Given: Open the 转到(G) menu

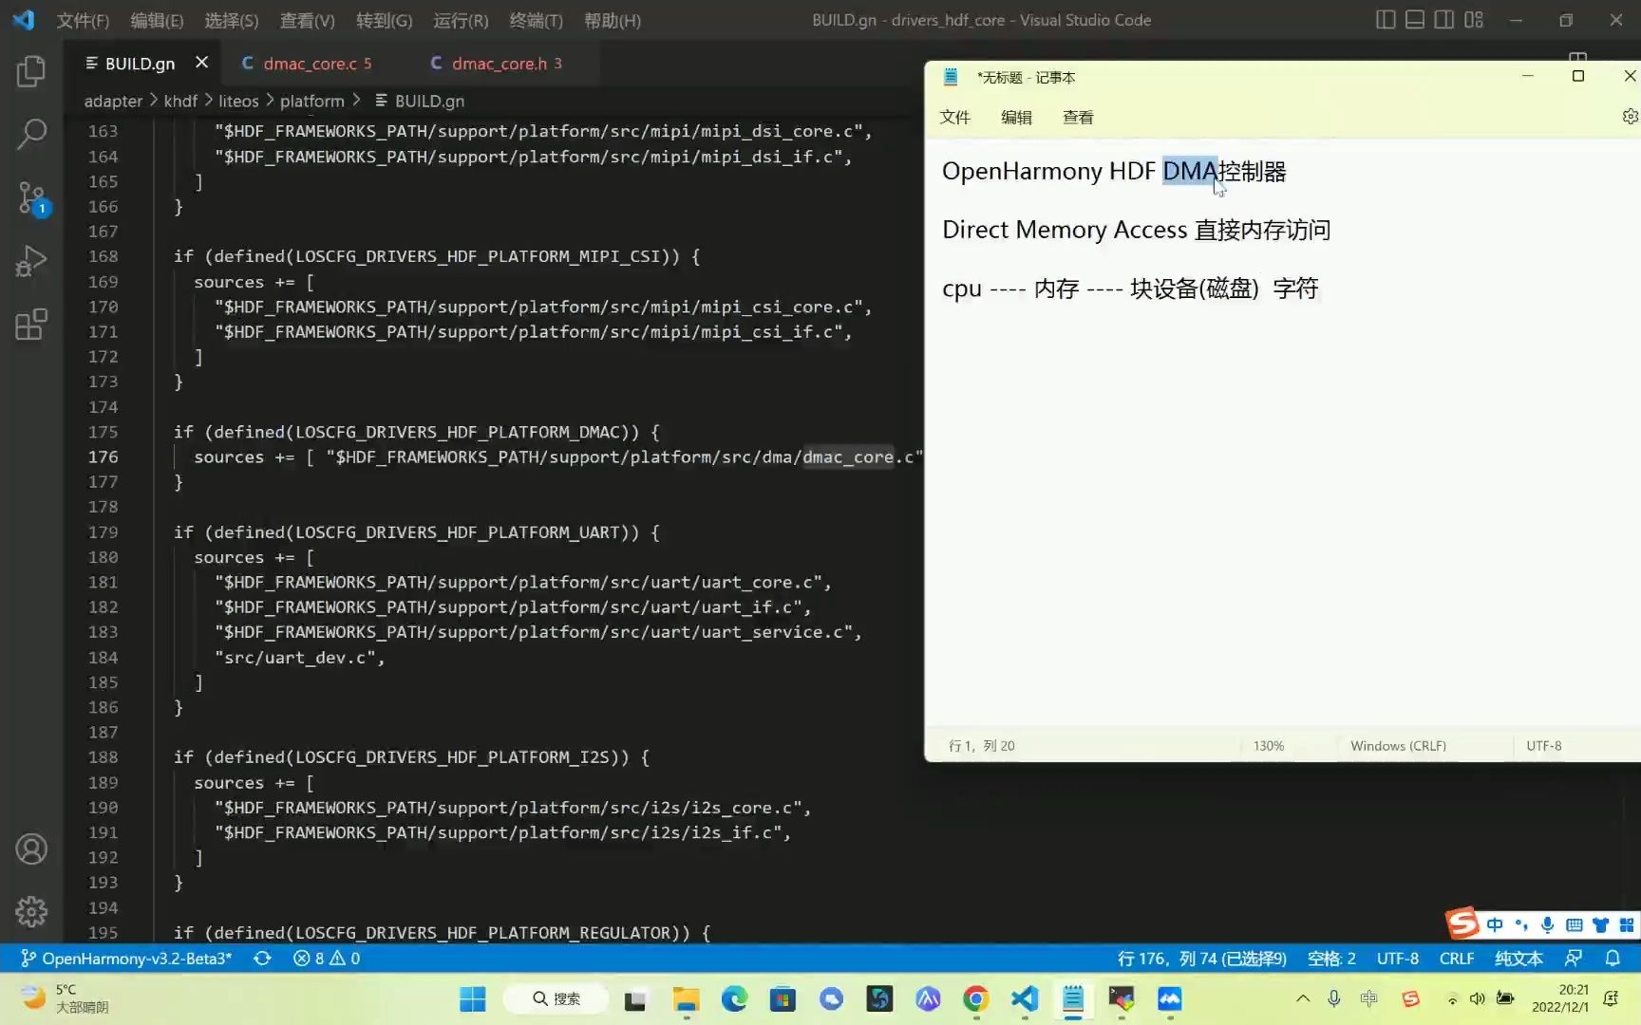Looking at the screenshot, I should point(384,20).
